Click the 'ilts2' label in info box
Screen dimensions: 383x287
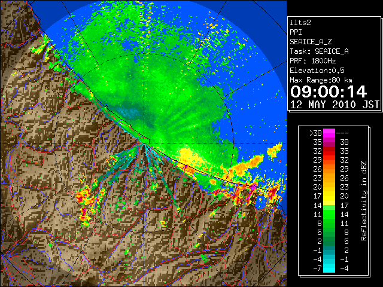[300, 23]
